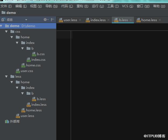
Task: Collapse the home folder under css
Action: pyautogui.click(x=12, y=37)
